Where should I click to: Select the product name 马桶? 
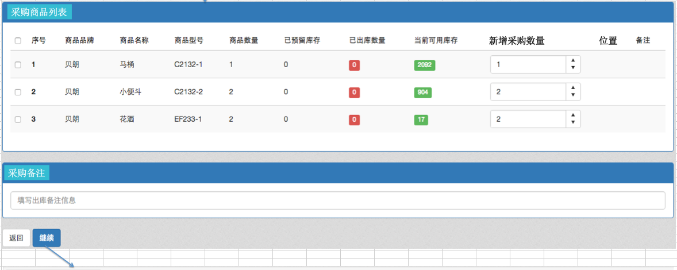(x=127, y=65)
